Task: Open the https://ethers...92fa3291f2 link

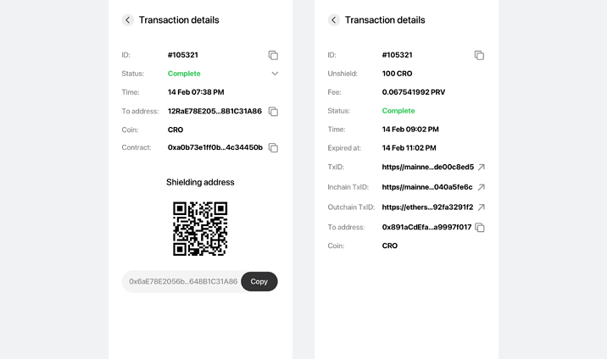Action: click(x=427, y=207)
